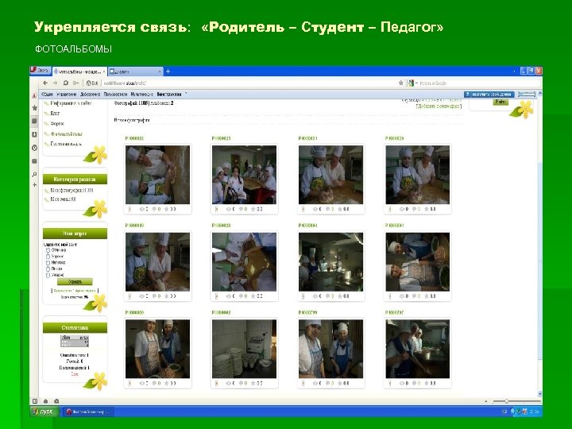Click the red link in the Статистика block

point(75,374)
